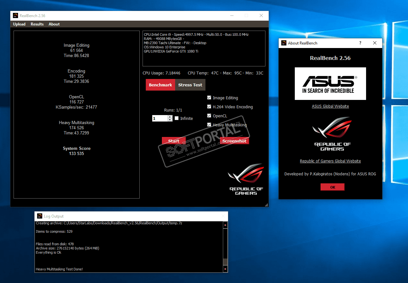Start the benchmark with the Start button
The image size is (408, 283).
(x=174, y=141)
